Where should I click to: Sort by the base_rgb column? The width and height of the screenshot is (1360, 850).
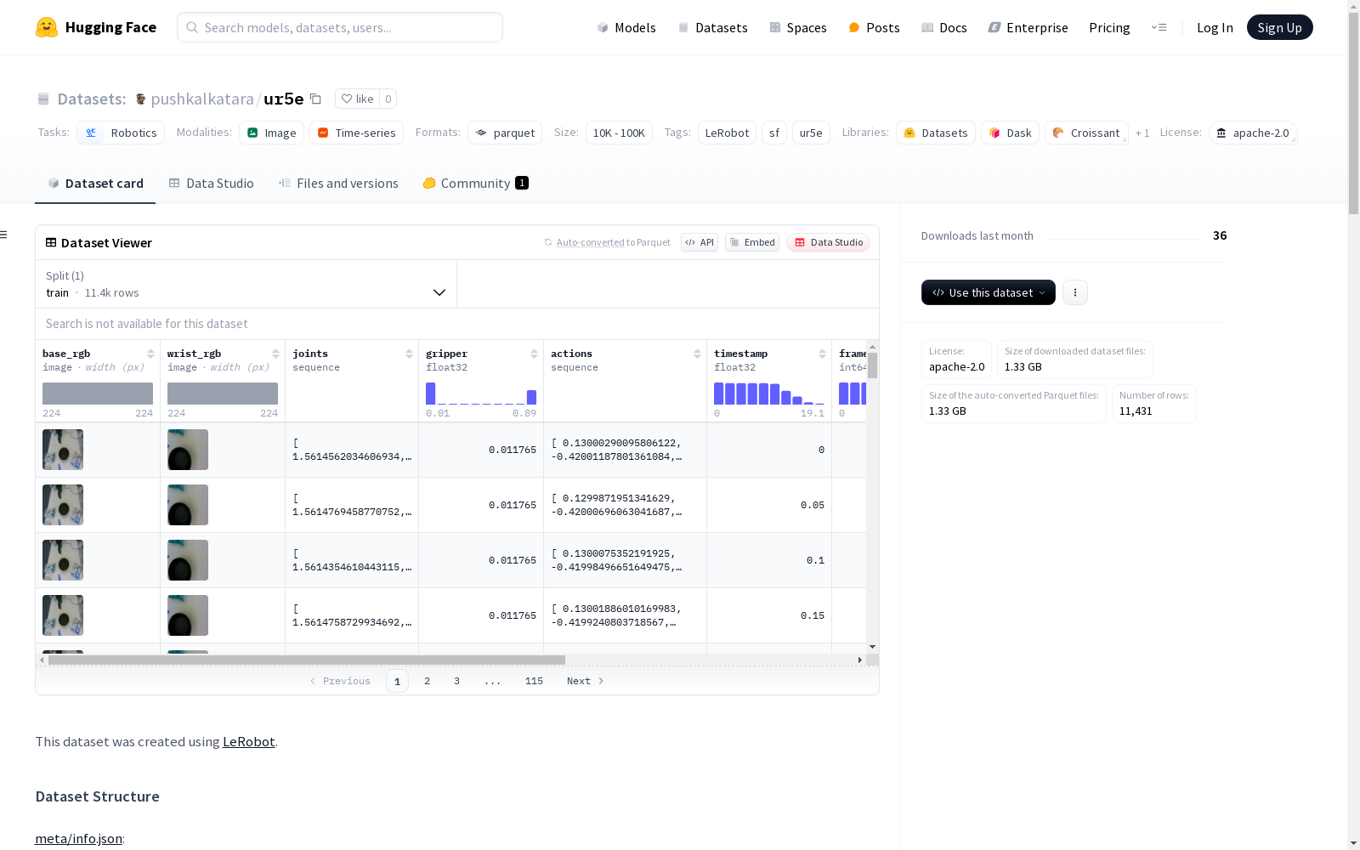(x=150, y=354)
